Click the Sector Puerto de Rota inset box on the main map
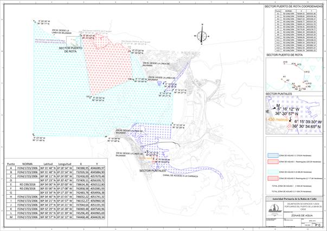 pyautogui.click(x=74, y=42)
